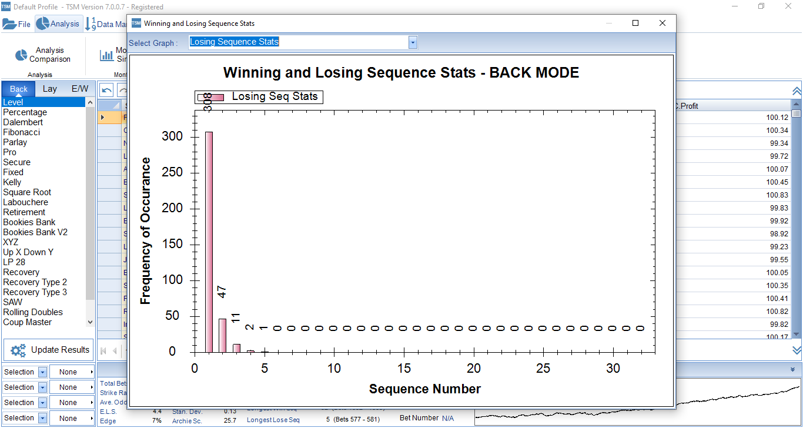Screen dimensions: 803x428
Task: Select the Recovery Type 3 plan
Action: pos(44,292)
